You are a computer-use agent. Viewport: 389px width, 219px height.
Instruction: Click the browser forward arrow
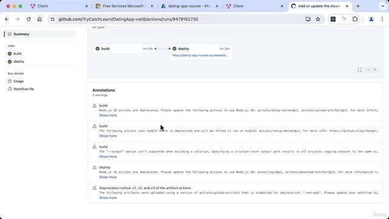point(18,19)
